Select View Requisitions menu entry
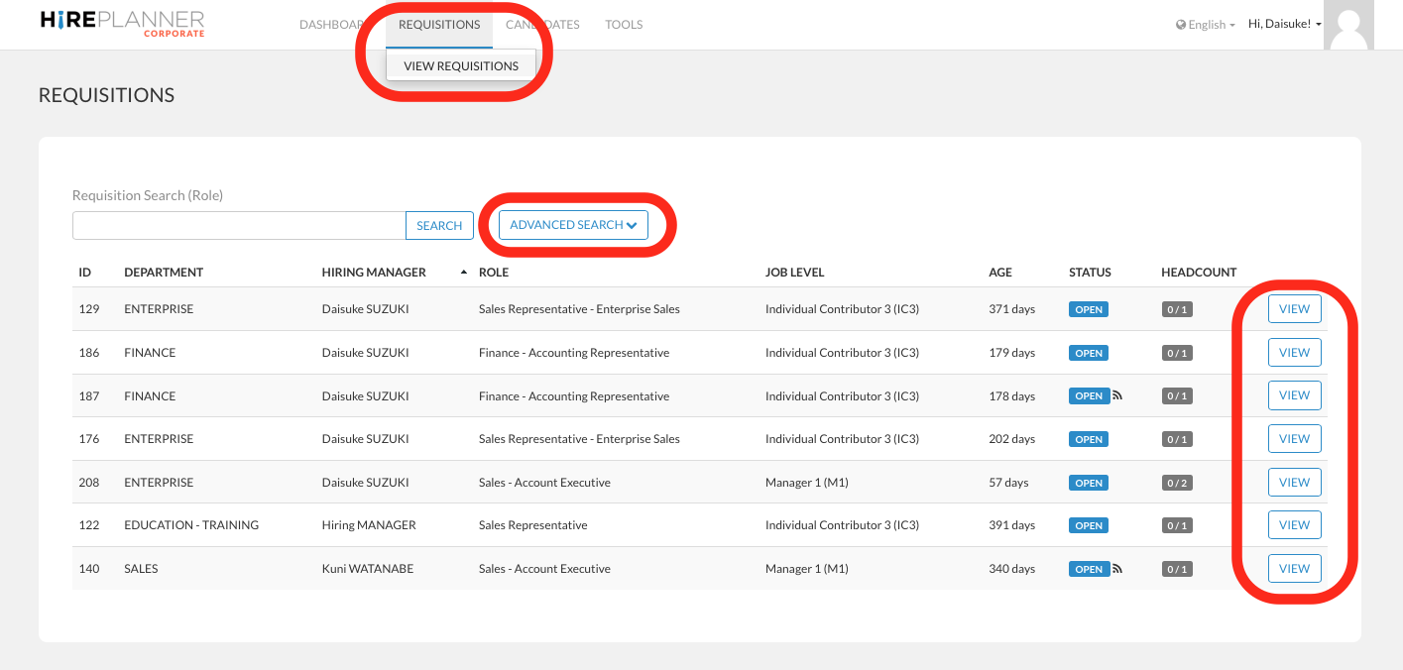 tap(461, 66)
